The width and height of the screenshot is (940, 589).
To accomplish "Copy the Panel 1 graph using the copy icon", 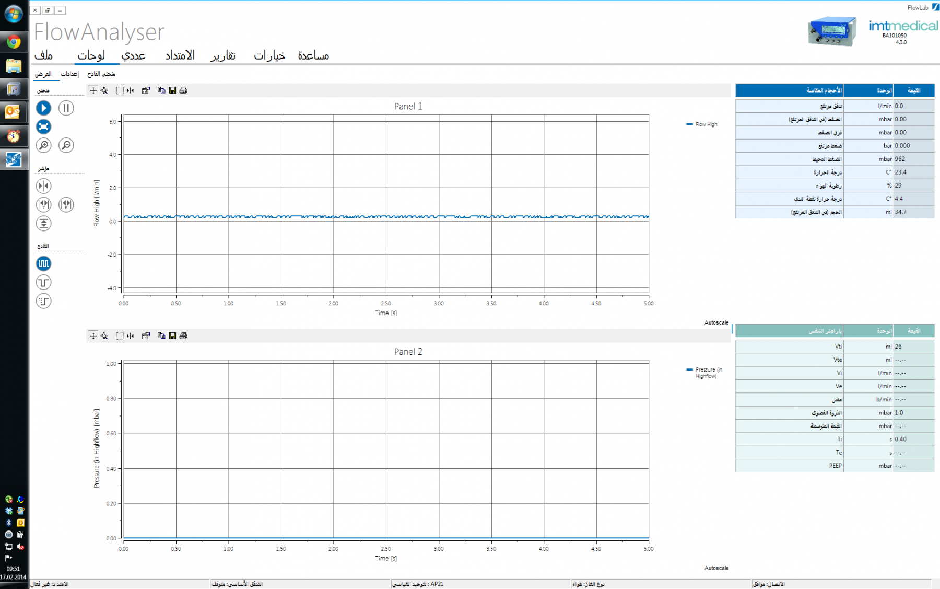I will coord(161,90).
